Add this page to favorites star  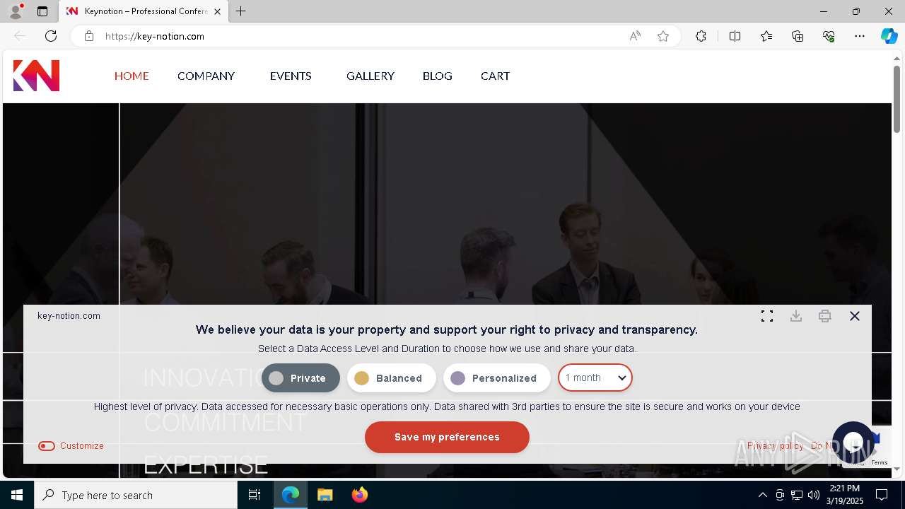point(663,36)
